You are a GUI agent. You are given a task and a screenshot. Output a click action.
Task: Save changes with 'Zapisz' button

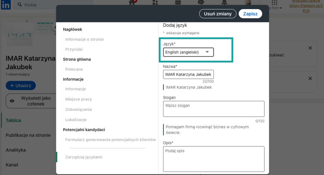point(250,14)
